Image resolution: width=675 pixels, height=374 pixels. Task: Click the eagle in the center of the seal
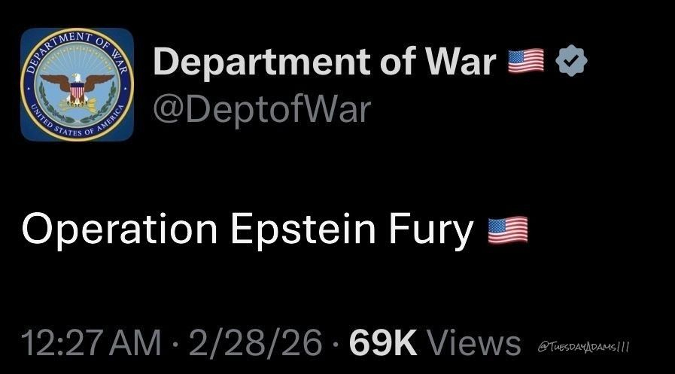pos(77,85)
